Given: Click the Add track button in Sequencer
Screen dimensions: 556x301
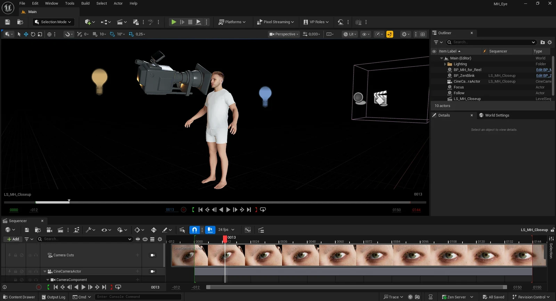Looking at the screenshot, I should click(x=13, y=239).
